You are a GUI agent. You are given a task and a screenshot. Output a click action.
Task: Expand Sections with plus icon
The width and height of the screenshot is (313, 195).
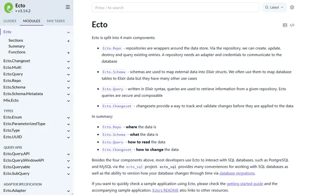pos(68,41)
